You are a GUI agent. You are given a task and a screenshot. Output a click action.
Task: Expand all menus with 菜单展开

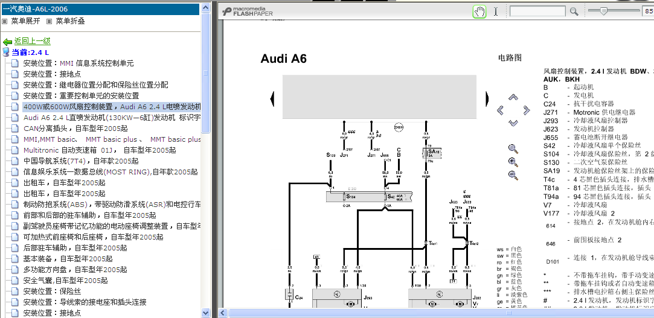[25, 21]
